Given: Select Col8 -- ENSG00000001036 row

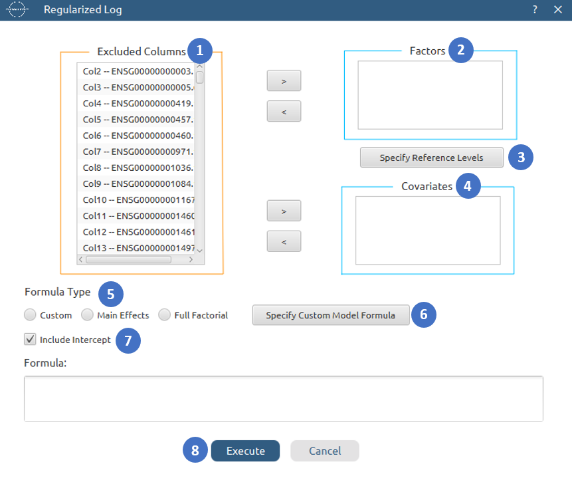Looking at the screenshot, I should click(x=136, y=168).
